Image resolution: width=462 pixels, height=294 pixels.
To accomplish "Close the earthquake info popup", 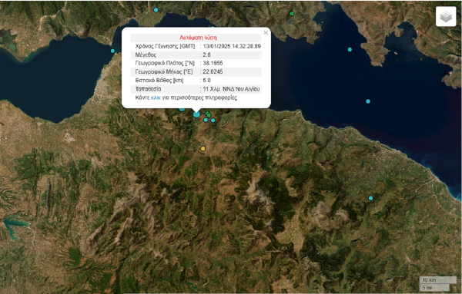I will (266, 32).
